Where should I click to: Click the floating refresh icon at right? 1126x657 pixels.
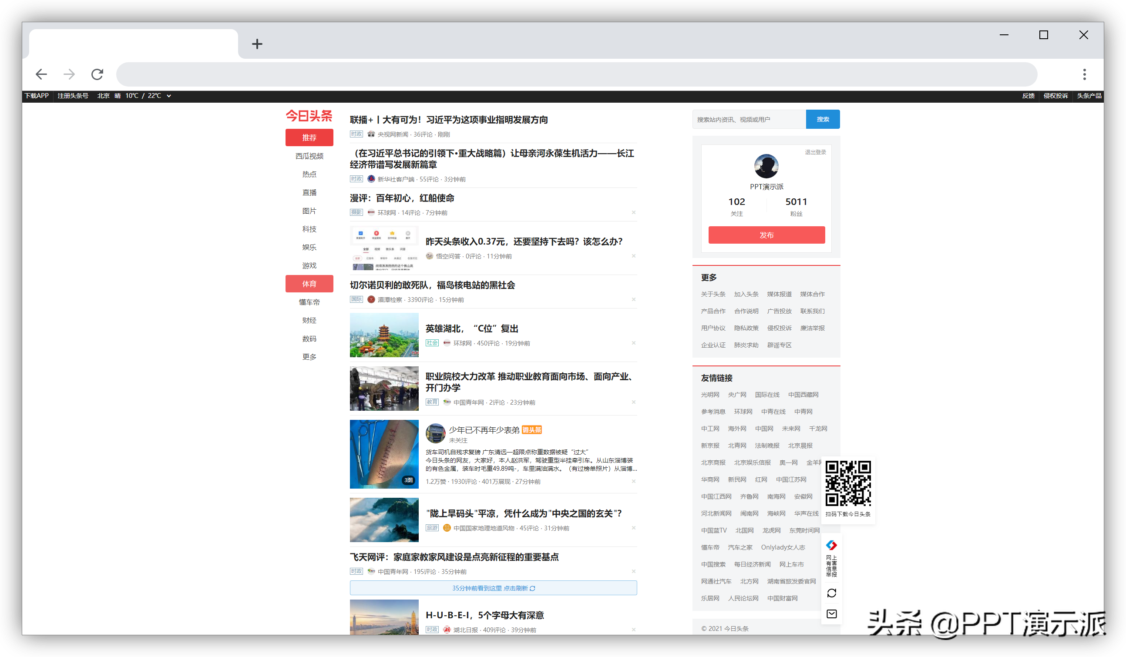(x=831, y=593)
